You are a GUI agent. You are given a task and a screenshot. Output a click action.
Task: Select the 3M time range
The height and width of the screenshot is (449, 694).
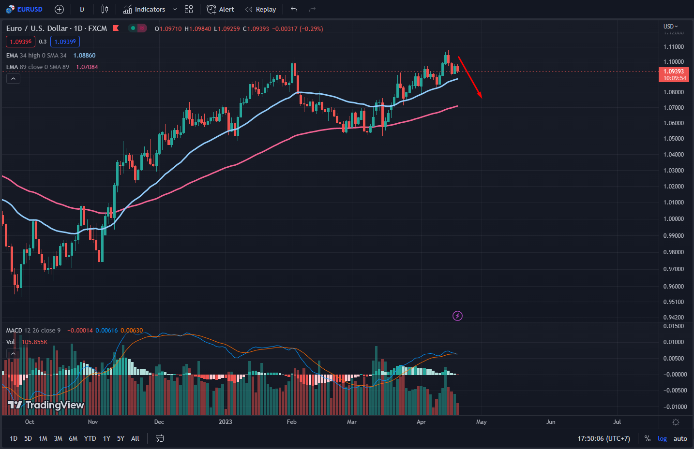point(58,438)
